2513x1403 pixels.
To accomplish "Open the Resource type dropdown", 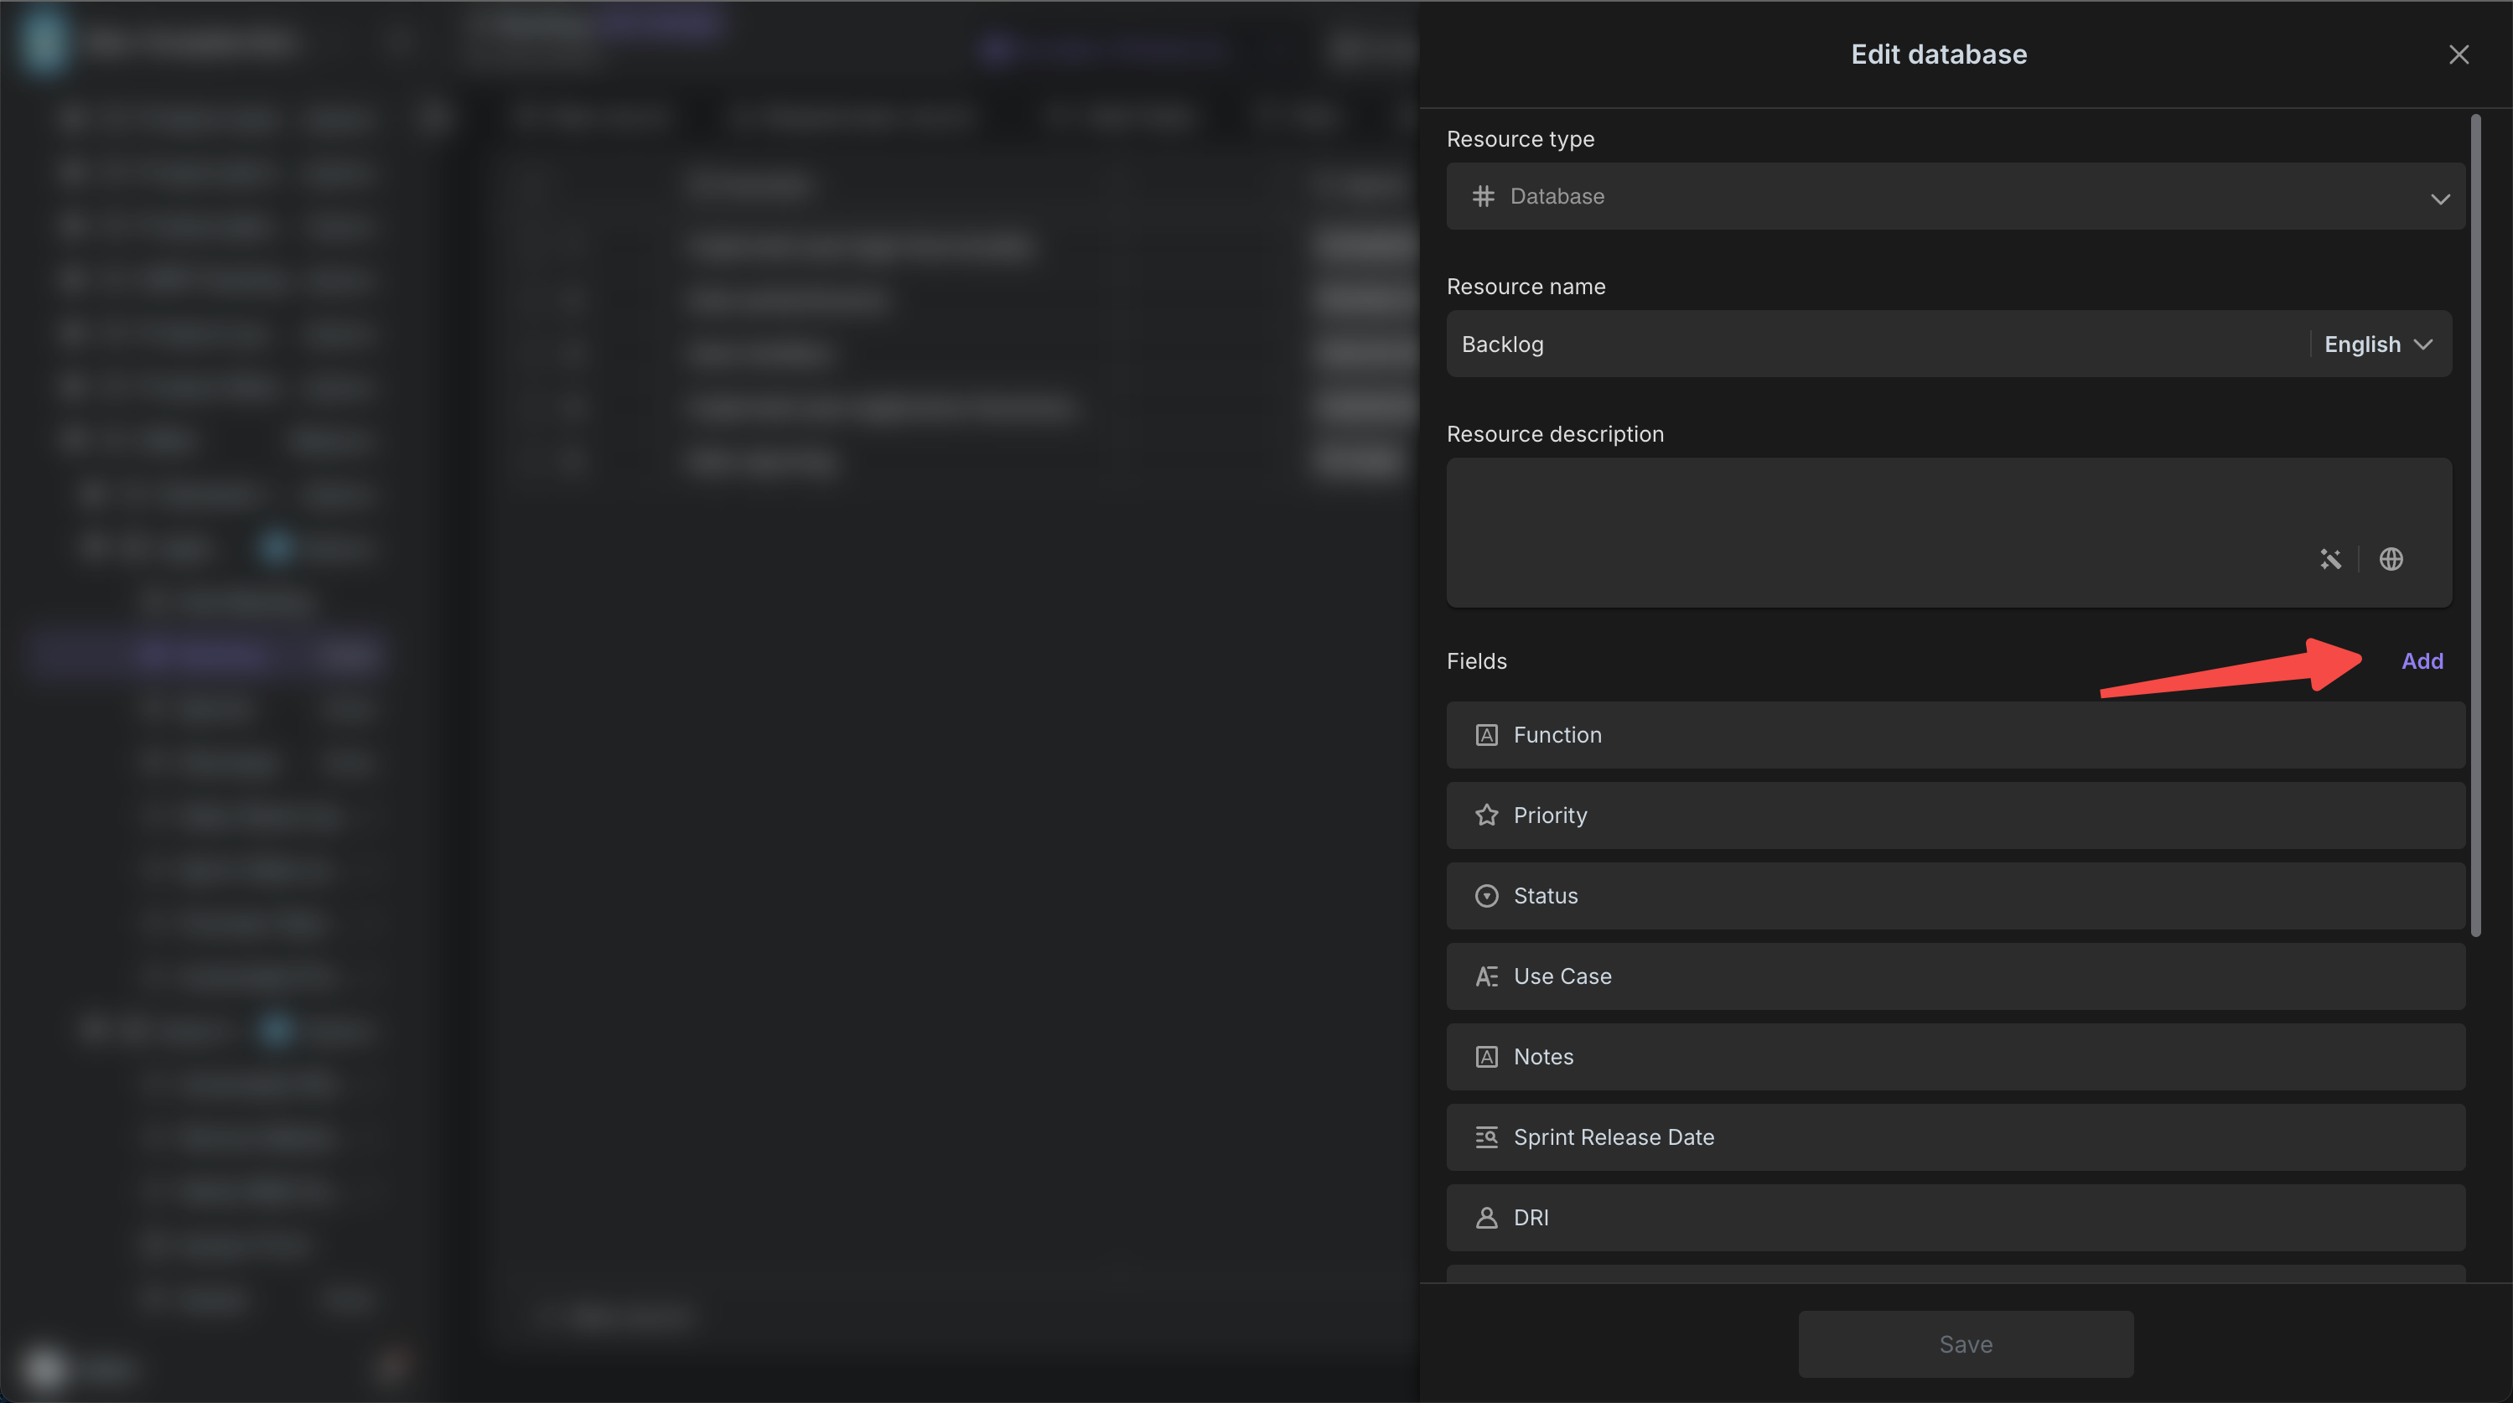I will (1955, 196).
